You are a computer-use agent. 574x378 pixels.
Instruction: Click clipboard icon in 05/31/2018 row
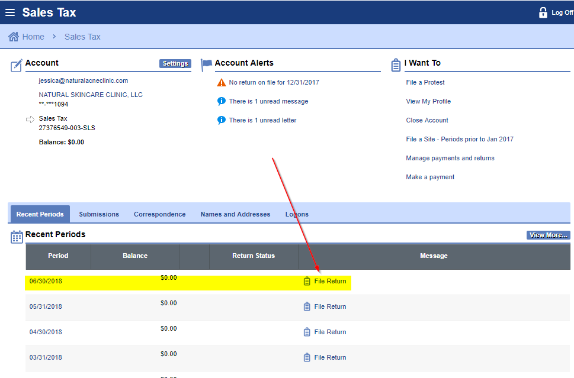(307, 306)
